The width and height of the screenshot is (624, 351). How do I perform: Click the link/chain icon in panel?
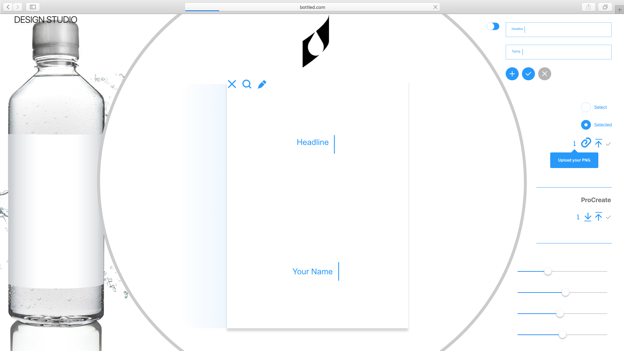tap(586, 143)
